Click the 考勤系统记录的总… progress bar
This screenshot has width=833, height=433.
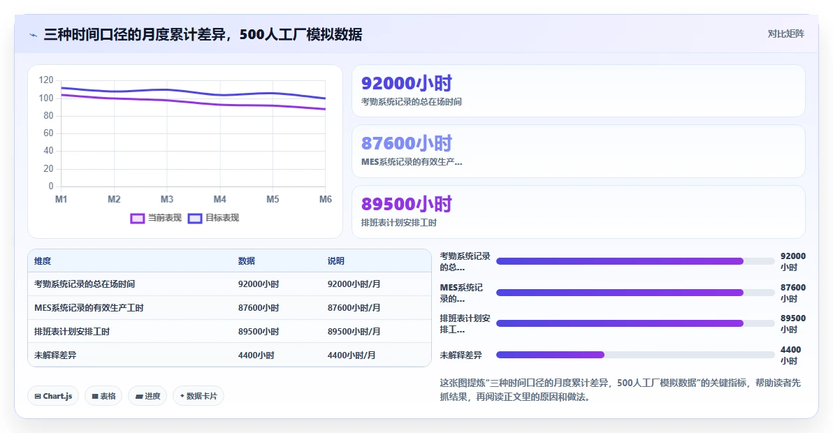click(x=635, y=261)
